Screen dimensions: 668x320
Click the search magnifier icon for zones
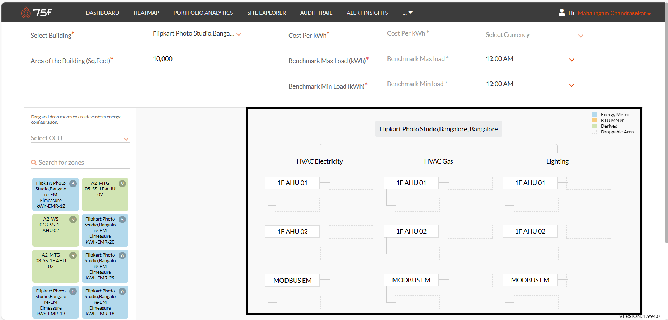click(x=34, y=163)
